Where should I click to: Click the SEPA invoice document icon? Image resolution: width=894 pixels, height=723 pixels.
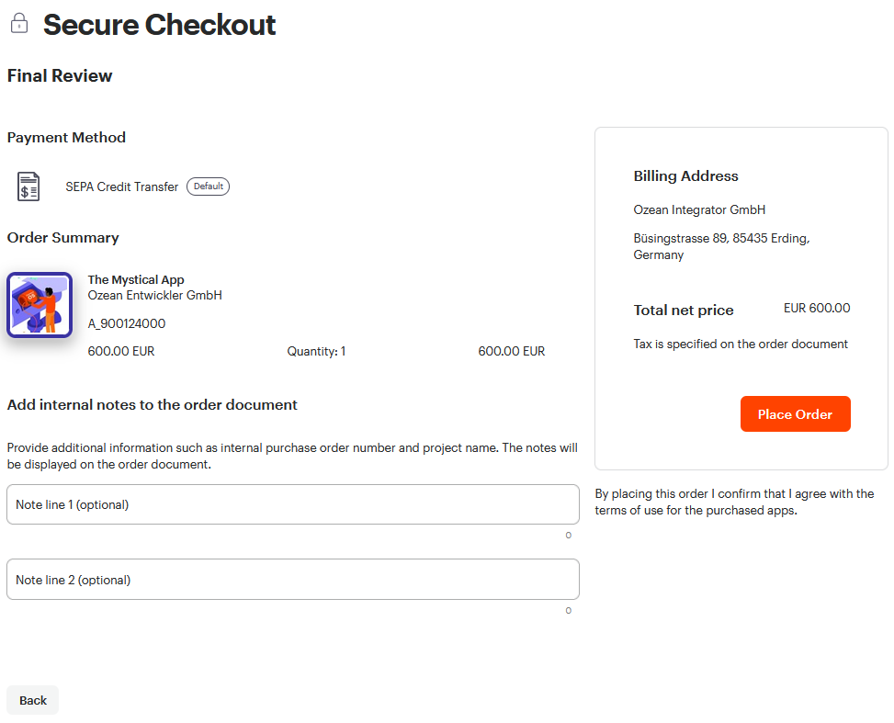pos(28,186)
